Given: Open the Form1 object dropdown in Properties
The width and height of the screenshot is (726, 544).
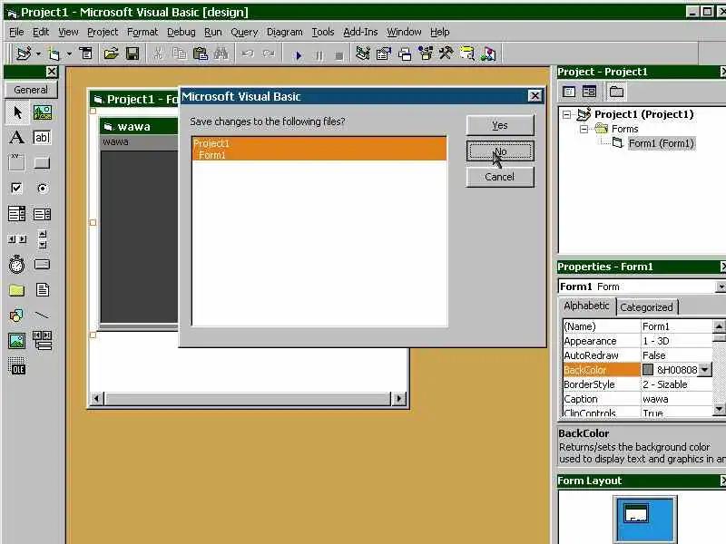Looking at the screenshot, I should (721, 287).
